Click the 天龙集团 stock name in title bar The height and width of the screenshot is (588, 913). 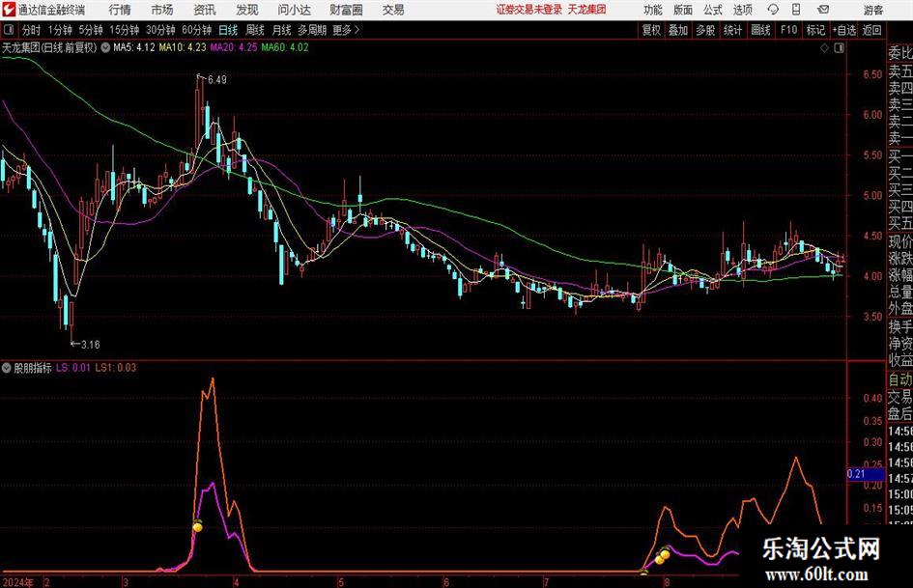coord(587,10)
